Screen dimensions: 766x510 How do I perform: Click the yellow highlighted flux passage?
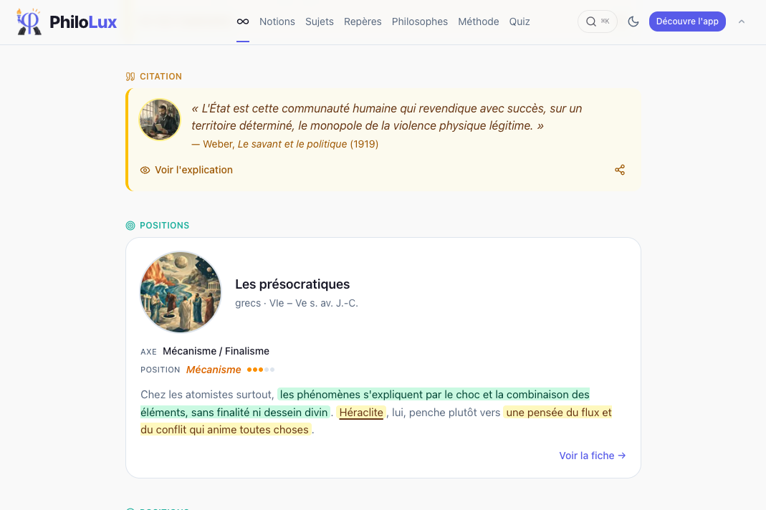[376, 421]
